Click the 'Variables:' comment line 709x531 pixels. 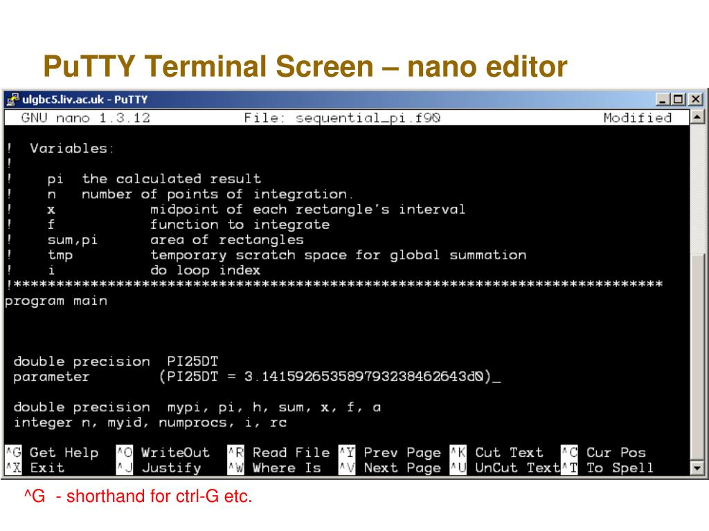point(60,148)
